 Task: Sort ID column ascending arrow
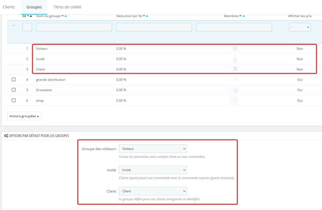(31, 16)
